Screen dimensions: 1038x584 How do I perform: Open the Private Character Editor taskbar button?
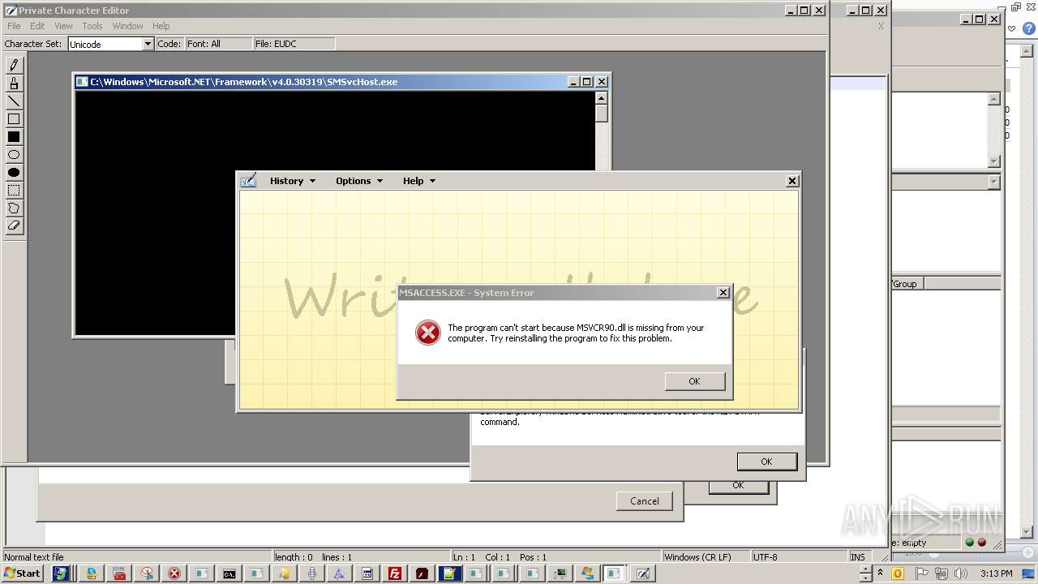click(642, 573)
